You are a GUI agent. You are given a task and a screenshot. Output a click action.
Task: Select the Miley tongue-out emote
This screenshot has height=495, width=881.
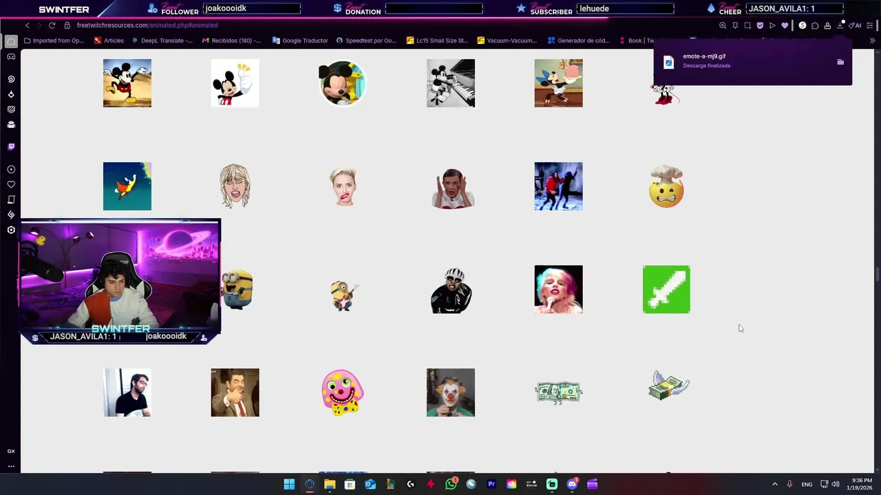343,186
